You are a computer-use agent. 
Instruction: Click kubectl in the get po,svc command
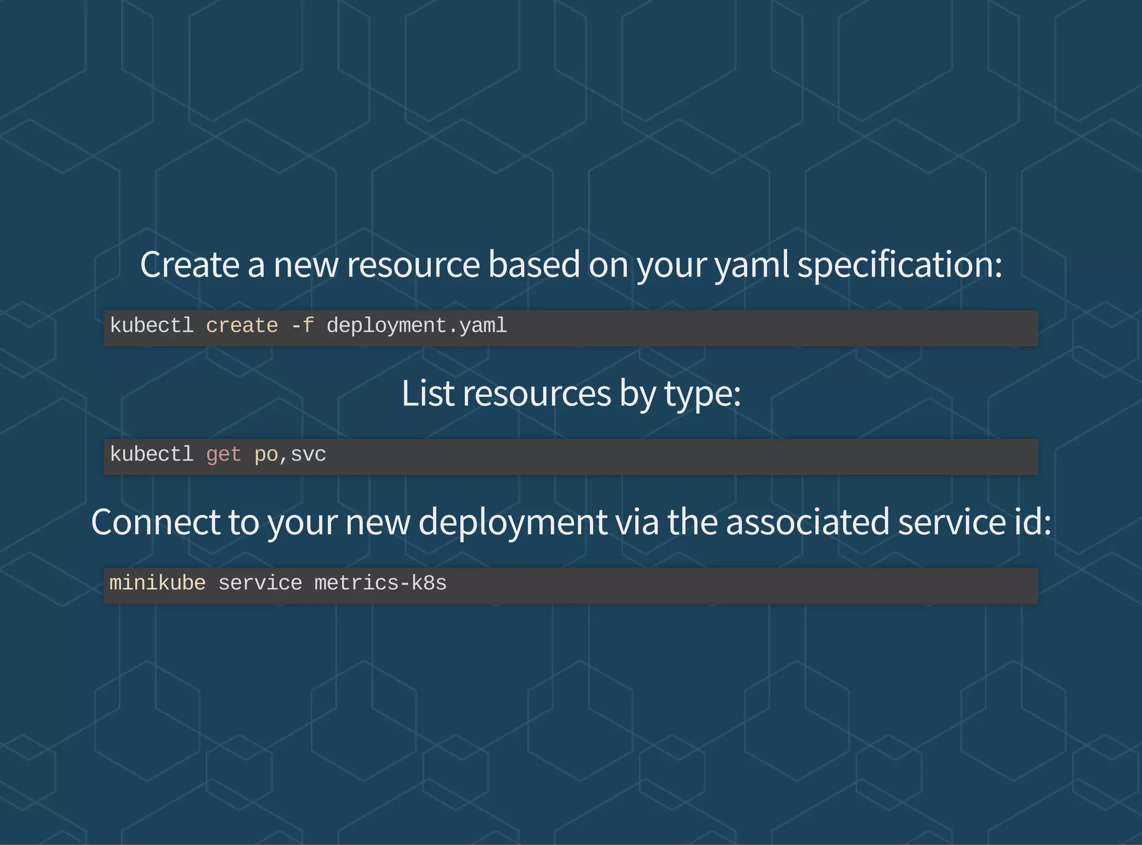pyautogui.click(x=152, y=455)
